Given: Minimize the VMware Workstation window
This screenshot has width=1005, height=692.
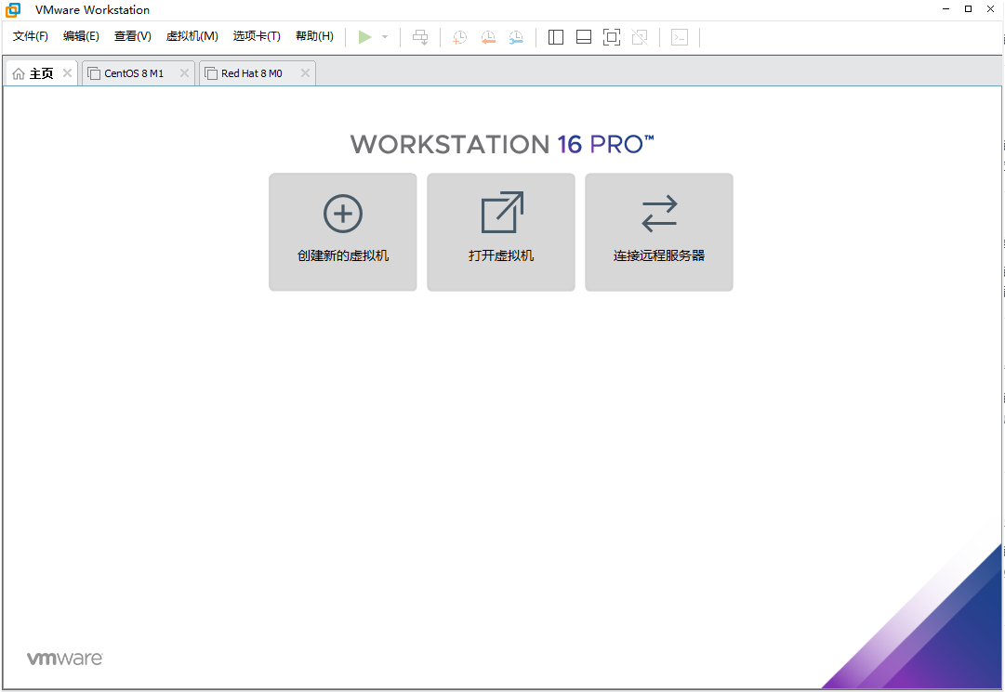Looking at the screenshot, I should (x=946, y=9).
